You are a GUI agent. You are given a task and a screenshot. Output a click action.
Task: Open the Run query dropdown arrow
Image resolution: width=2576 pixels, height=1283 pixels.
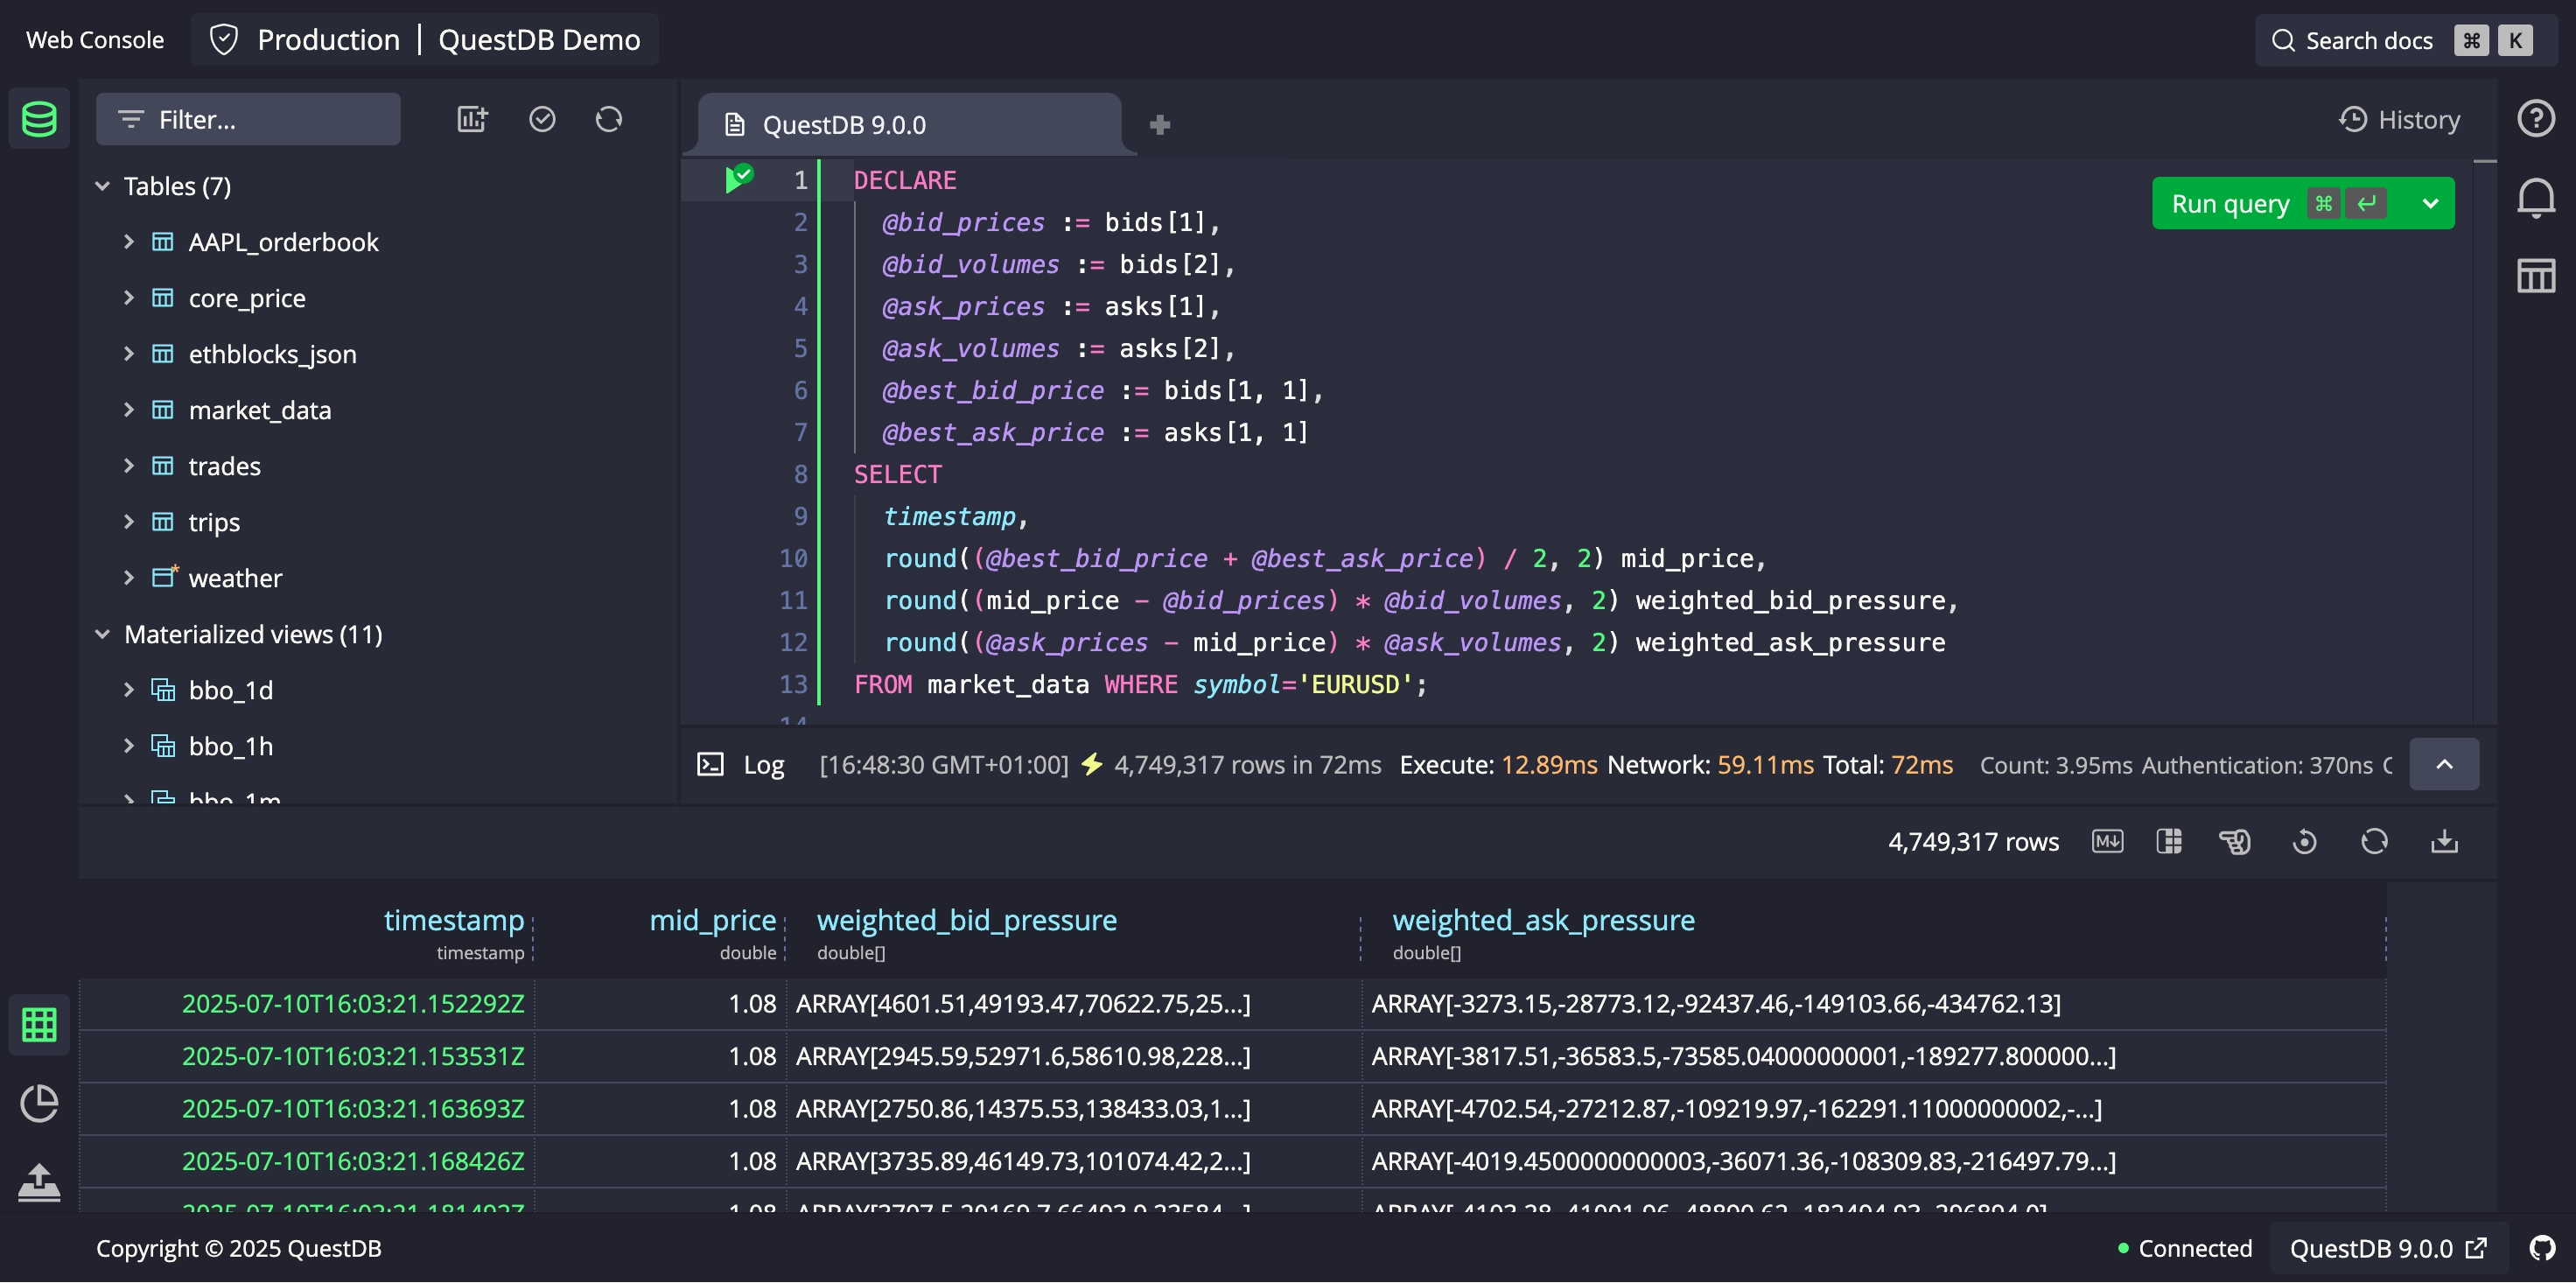[x=2430, y=204]
